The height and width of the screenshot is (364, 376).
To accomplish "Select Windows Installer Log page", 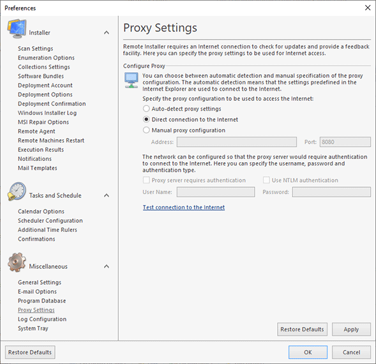I will [x=47, y=113].
